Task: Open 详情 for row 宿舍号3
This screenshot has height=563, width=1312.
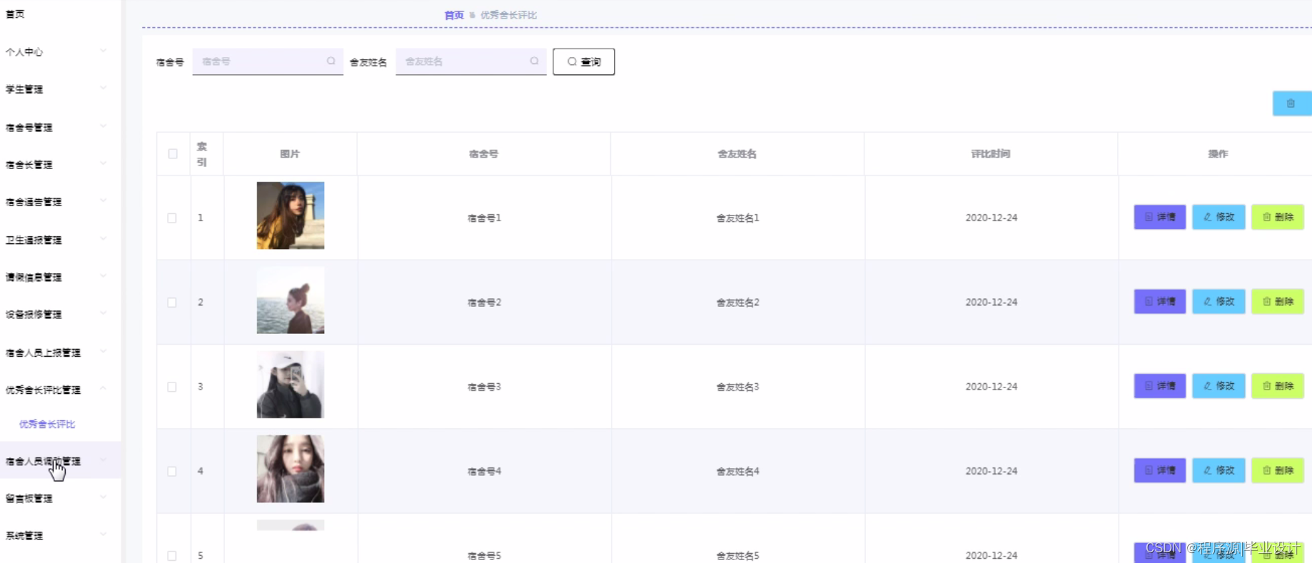Action: pos(1160,386)
